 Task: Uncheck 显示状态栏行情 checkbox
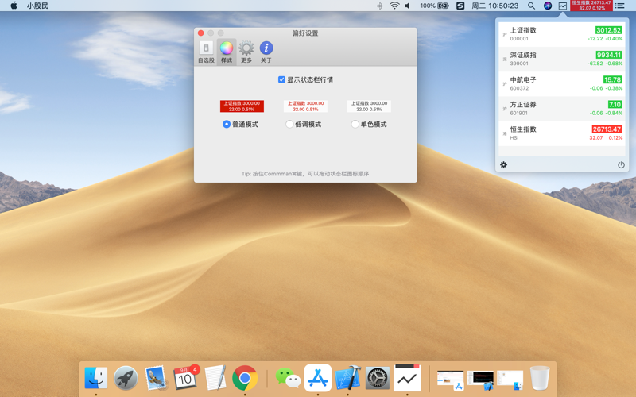point(281,80)
